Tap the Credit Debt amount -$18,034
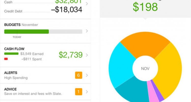Image resolution: width=191 pixels, height=102 pixels. click(66, 10)
